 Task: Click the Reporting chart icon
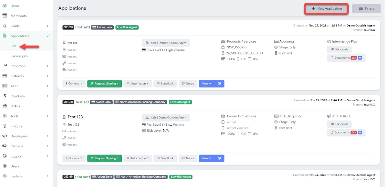click(5, 66)
